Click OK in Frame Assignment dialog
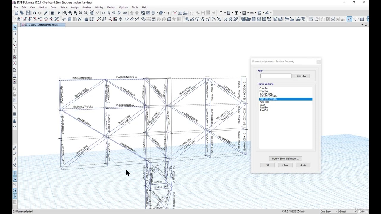 pyautogui.click(x=267, y=165)
